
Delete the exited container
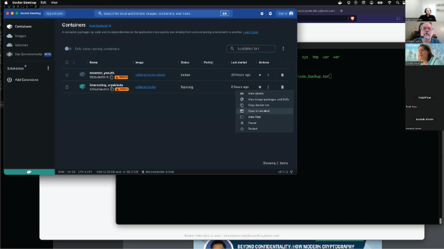282,75
